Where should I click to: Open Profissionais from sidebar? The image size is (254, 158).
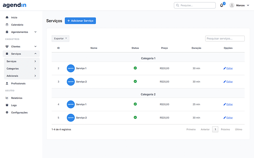pos(18,84)
